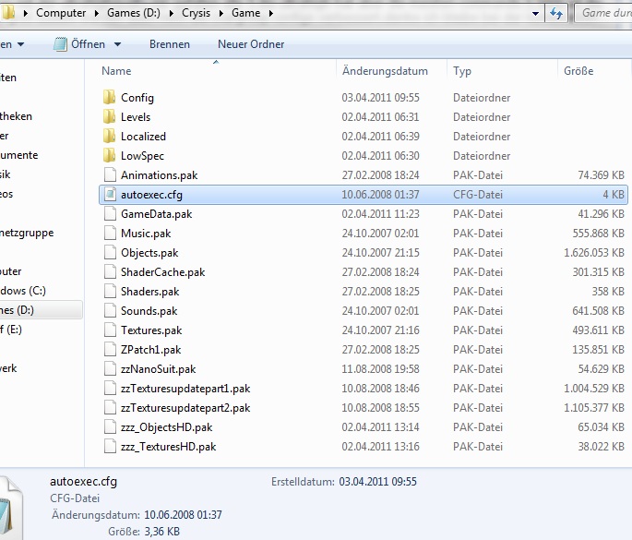The height and width of the screenshot is (540, 632).
Task: Open the Config folder icon
Action: pyautogui.click(x=109, y=98)
